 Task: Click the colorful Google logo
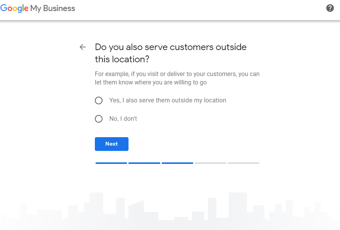click(14, 8)
